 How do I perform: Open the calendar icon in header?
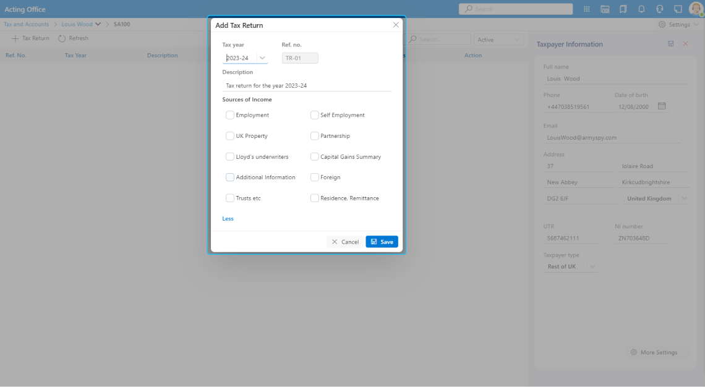tap(605, 9)
